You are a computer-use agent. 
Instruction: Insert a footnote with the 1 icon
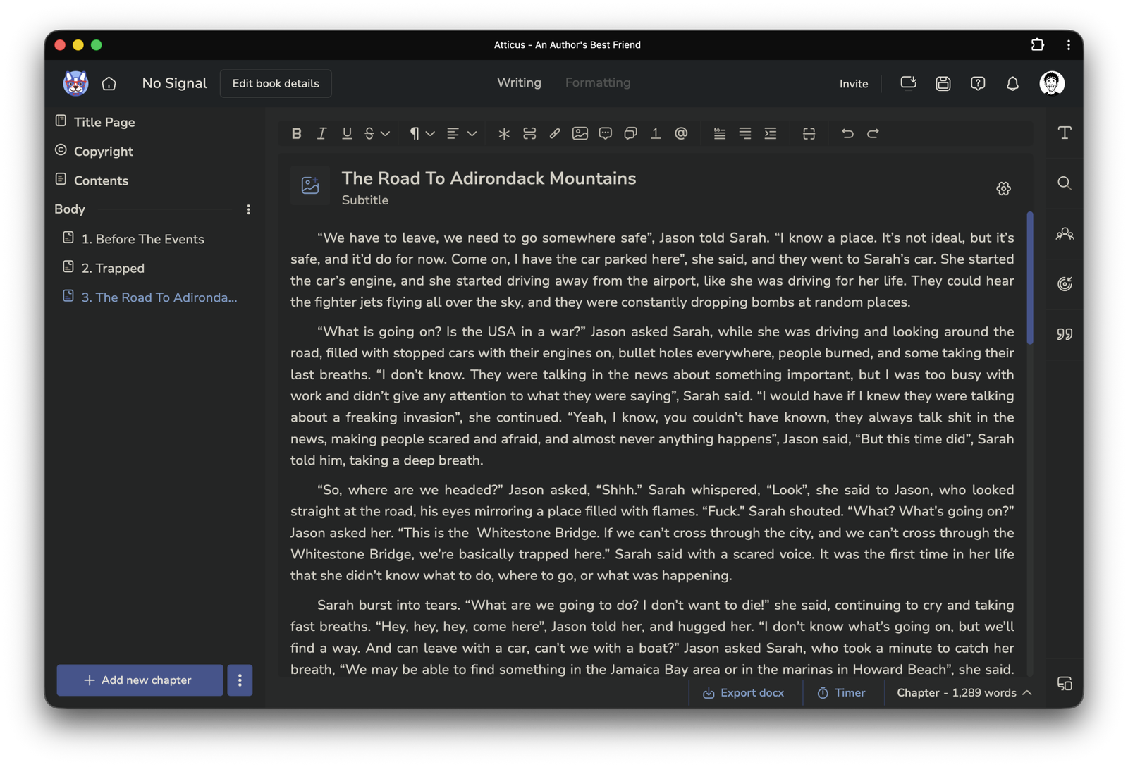pyautogui.click(x=656, y=133)
